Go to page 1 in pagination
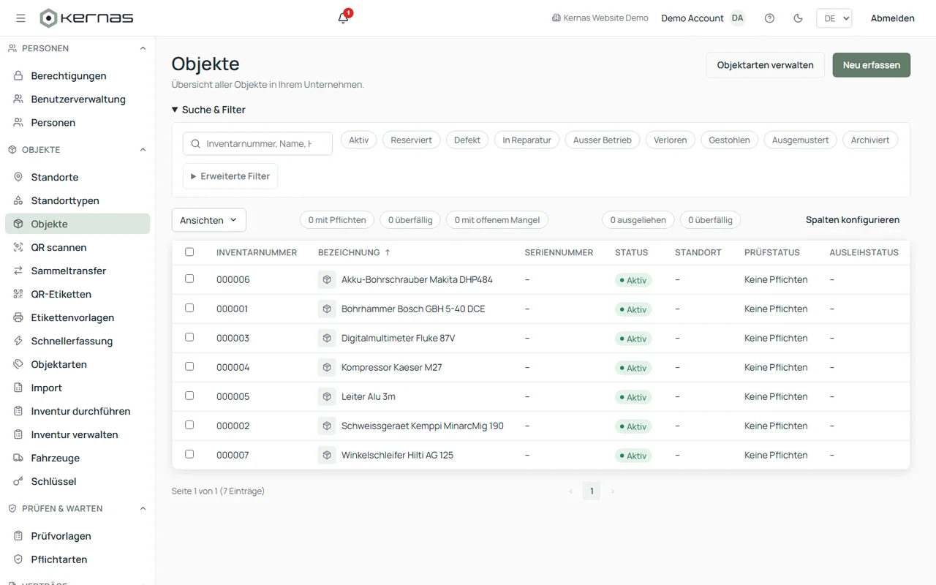 592,491
